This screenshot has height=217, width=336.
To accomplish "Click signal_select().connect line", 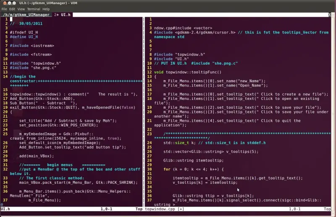I will (247, 200).
